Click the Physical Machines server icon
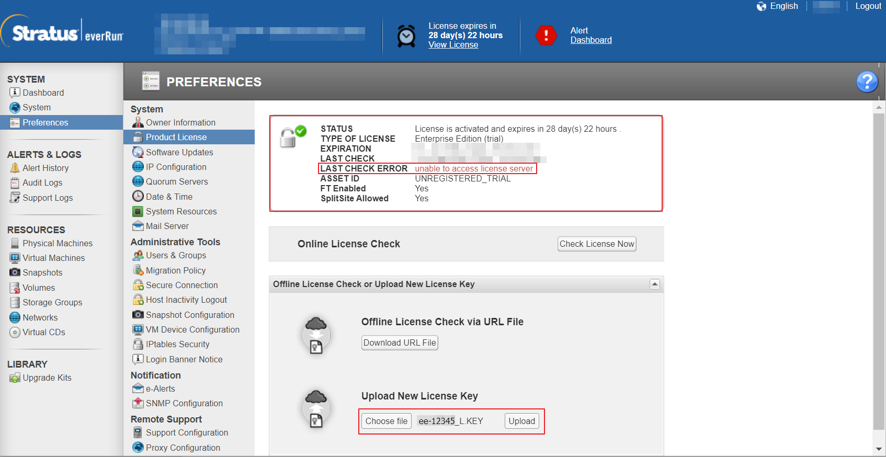 tap(15, 244)
